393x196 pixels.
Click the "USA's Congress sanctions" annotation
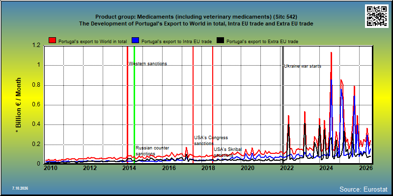(x=211, y=141)
